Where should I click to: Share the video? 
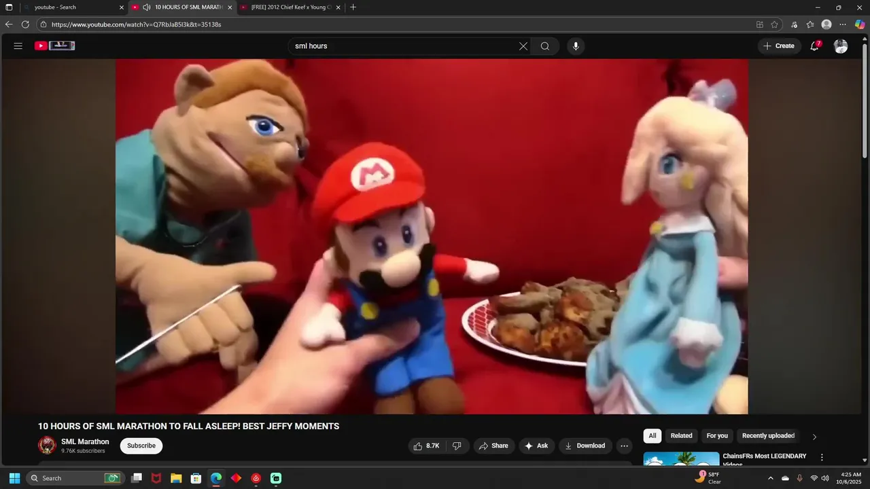click(x=494, y=446)
